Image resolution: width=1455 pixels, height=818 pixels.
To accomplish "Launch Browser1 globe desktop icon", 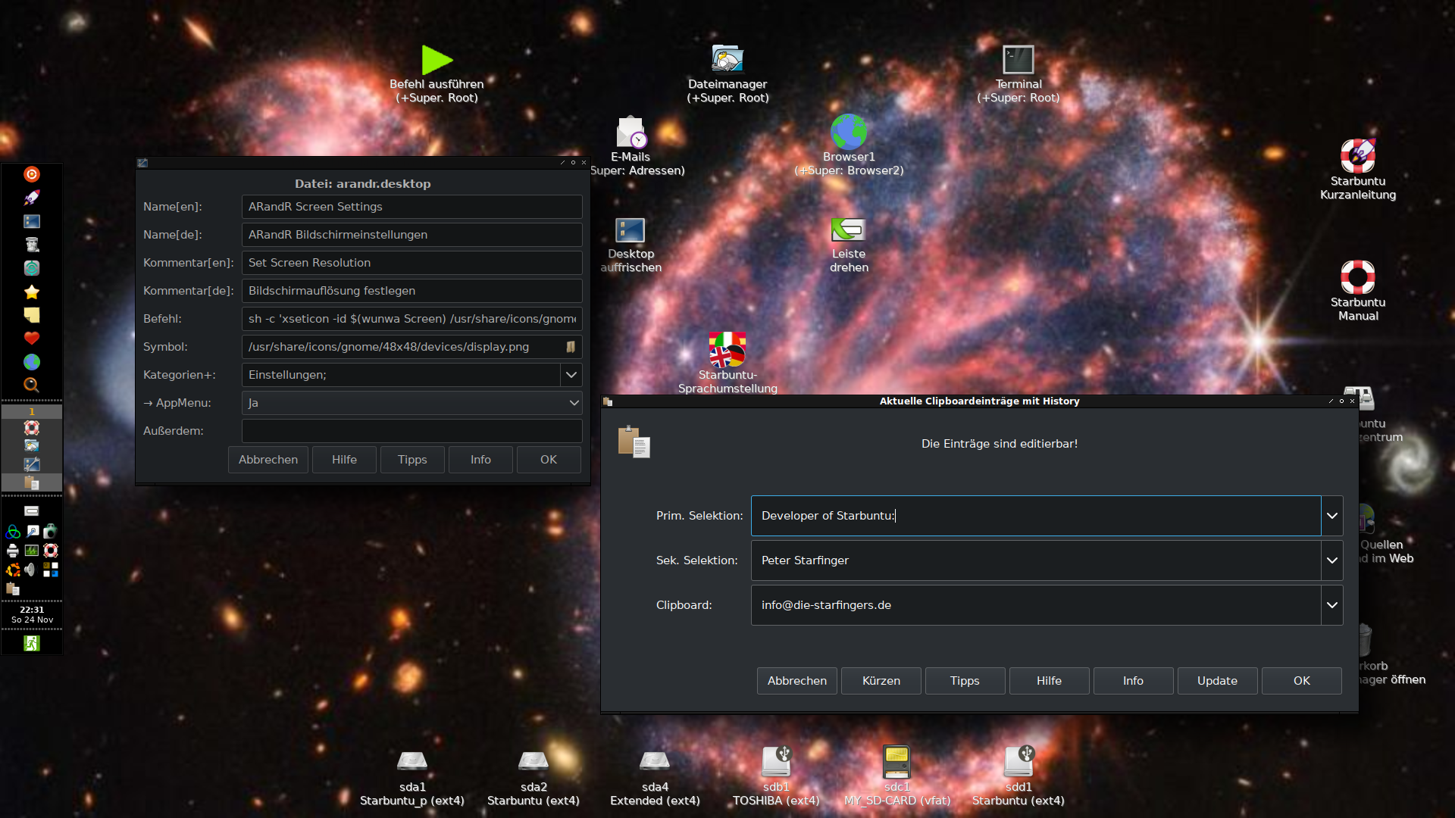I will coord(849,132).
